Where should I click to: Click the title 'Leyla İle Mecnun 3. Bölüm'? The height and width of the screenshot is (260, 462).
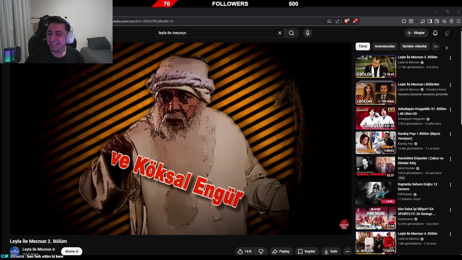418,57
